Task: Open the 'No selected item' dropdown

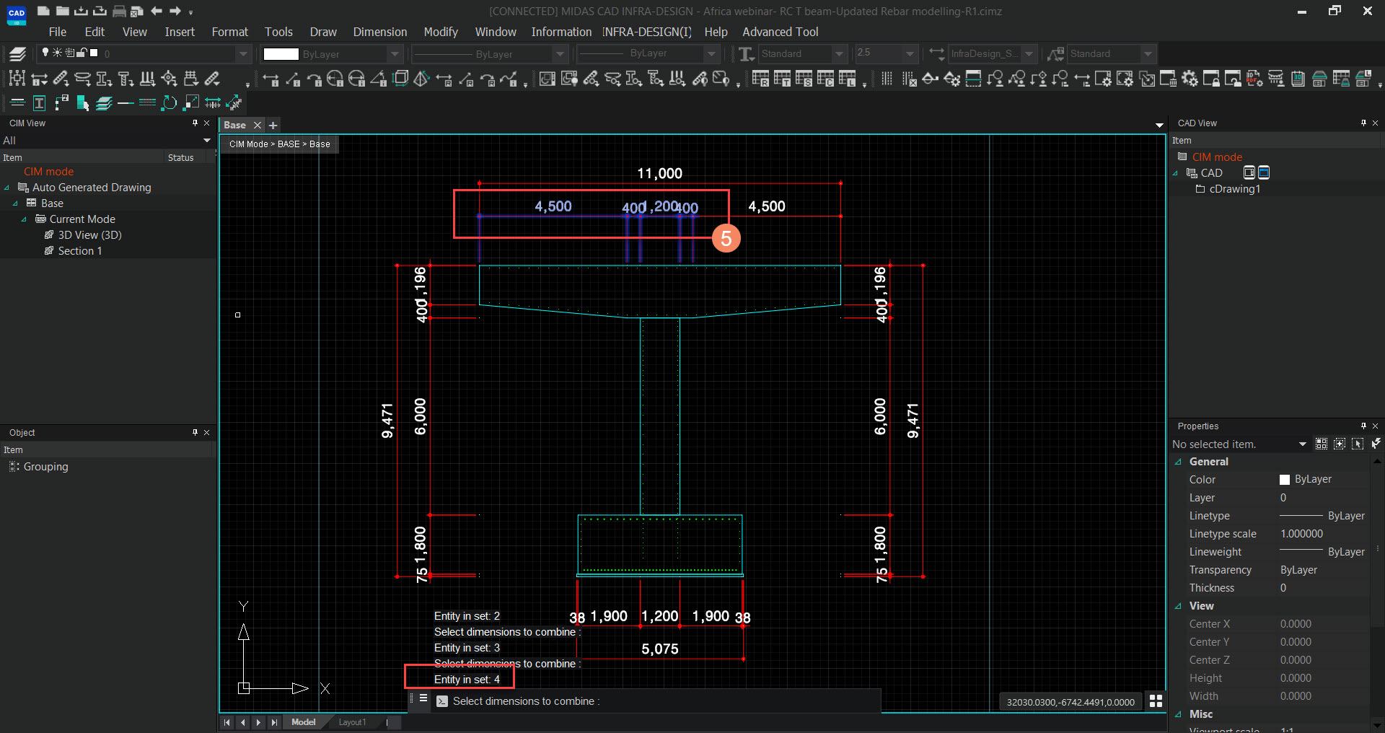Action: [1303, 444]
